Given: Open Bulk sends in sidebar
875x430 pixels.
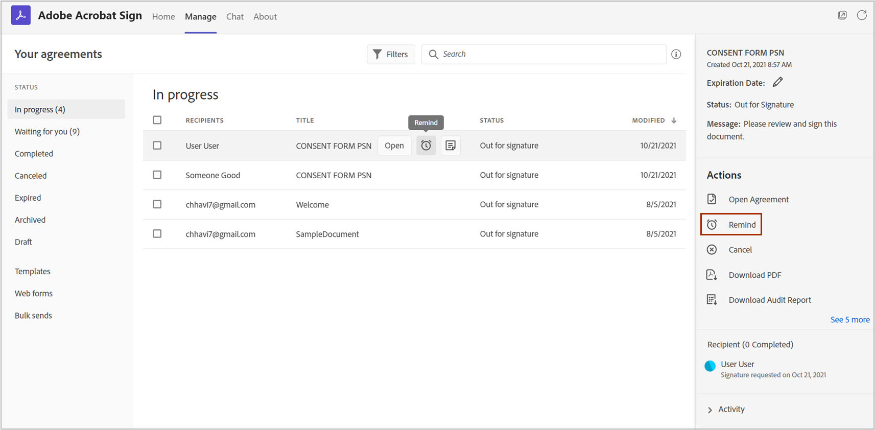Looking at the screenshot, I should point(33,316).
